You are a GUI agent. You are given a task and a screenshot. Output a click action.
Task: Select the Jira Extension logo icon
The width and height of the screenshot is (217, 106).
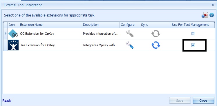click(13, 45)
